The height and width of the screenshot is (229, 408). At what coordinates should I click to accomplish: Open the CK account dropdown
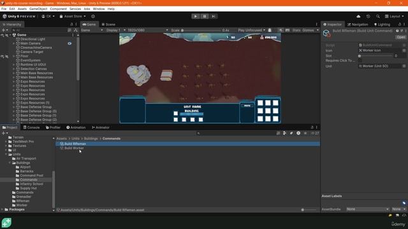coord(48,17)
